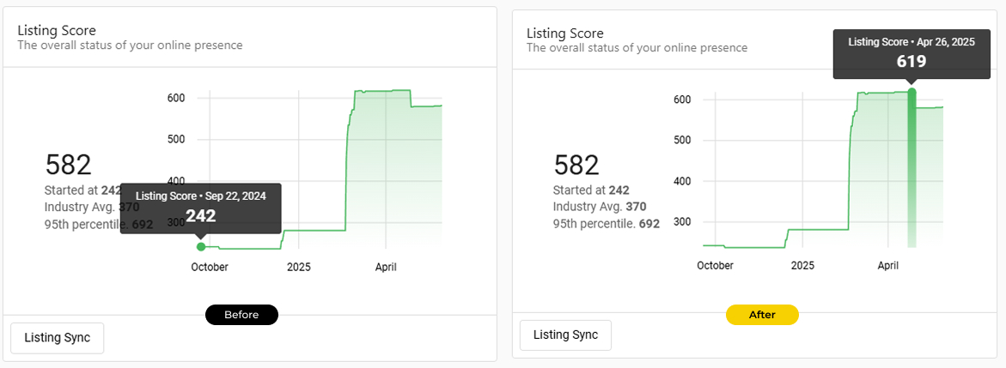Select the green Sep 22, 2024 data point
The image size is (1006, 368).
(201, 246)
